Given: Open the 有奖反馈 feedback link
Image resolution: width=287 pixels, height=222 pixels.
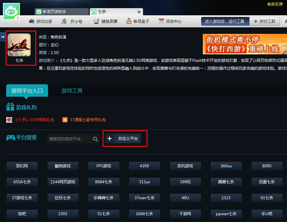Looking at the screenshot, I should 275,5.
